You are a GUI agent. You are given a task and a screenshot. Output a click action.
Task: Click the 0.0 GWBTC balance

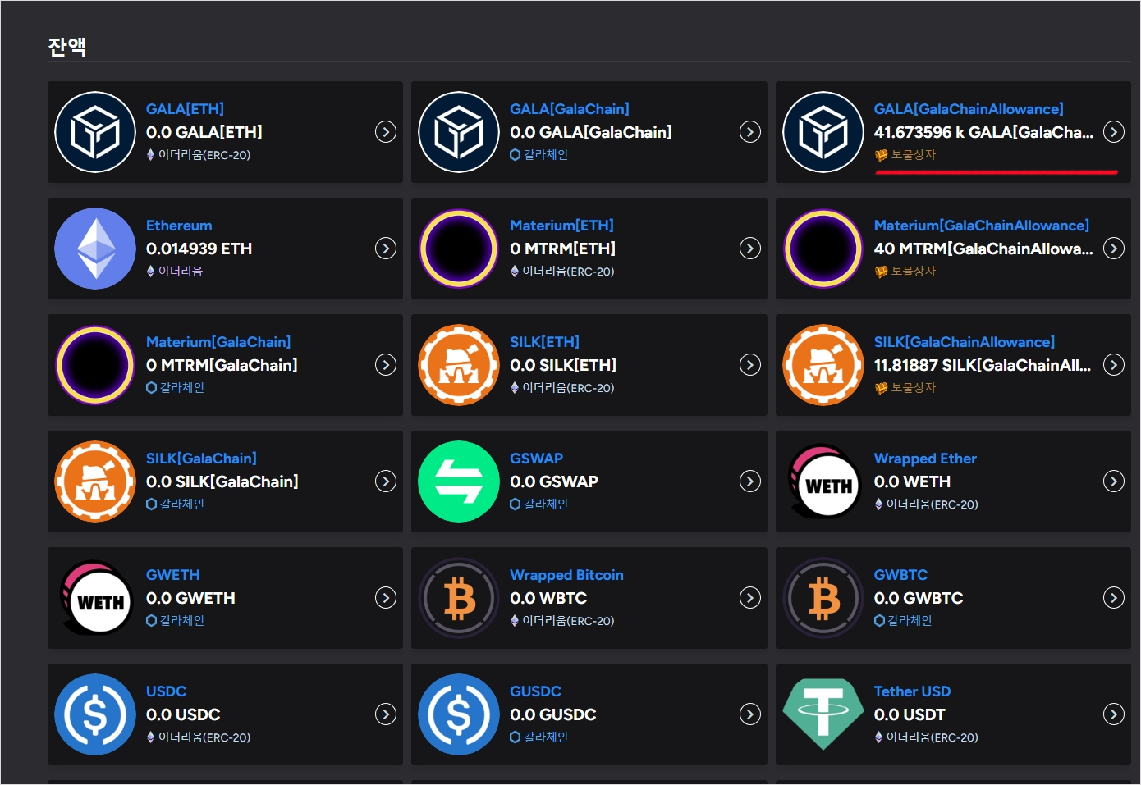tap(919, 598)
